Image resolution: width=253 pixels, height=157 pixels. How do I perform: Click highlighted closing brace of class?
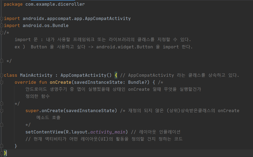tap(5, 153)
